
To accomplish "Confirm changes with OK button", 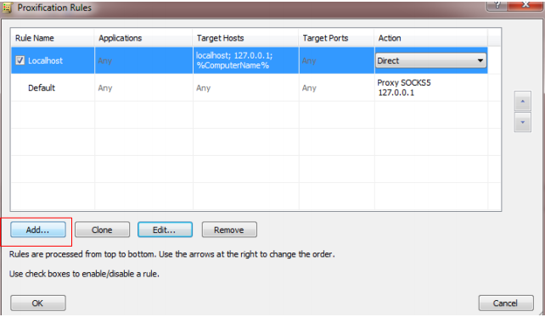I will click(38, 303).
